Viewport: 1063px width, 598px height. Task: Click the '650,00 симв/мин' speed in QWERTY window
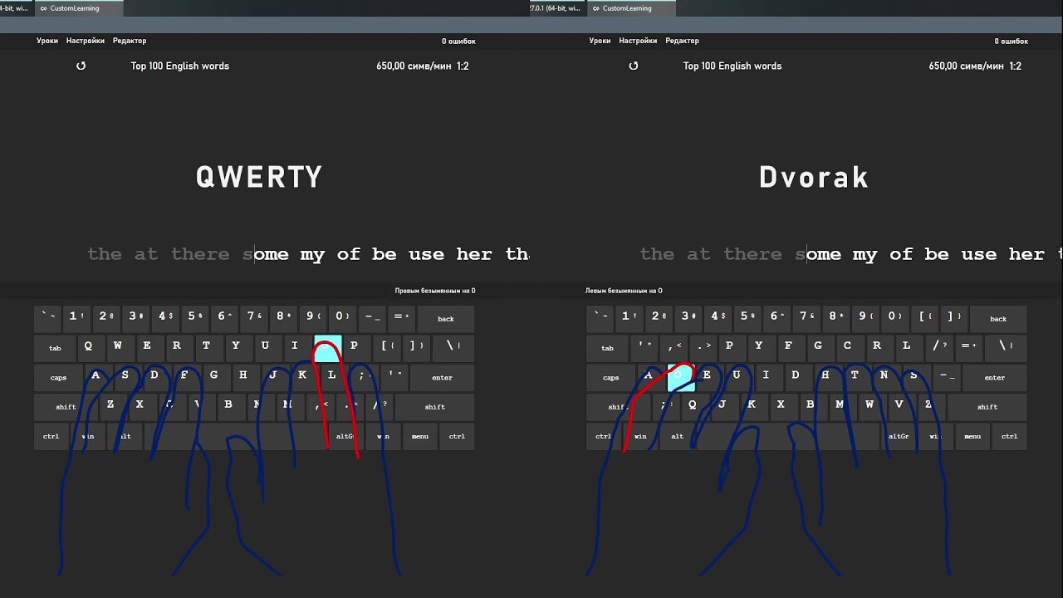[x=413, y=66]
